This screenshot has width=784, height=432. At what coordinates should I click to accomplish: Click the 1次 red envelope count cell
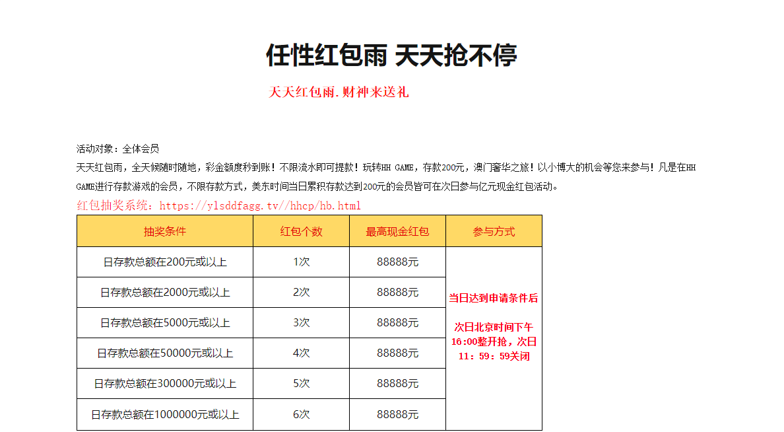(x=301, y=262)
